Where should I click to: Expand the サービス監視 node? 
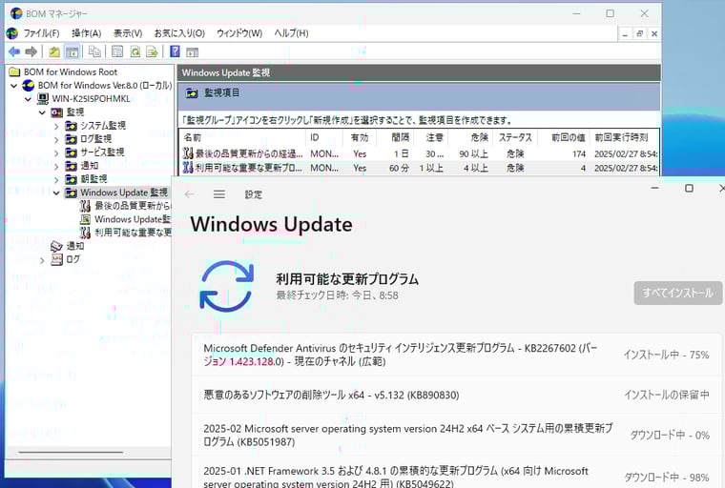click(x=56, y=152)
